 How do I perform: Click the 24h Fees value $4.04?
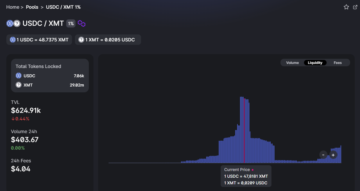pyautogui.click(x=21, y=169)
